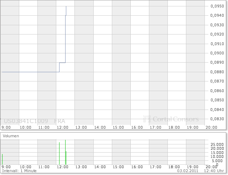228x175 pixels.
Task: Select the 0,0890 price label
Action: 217,63
